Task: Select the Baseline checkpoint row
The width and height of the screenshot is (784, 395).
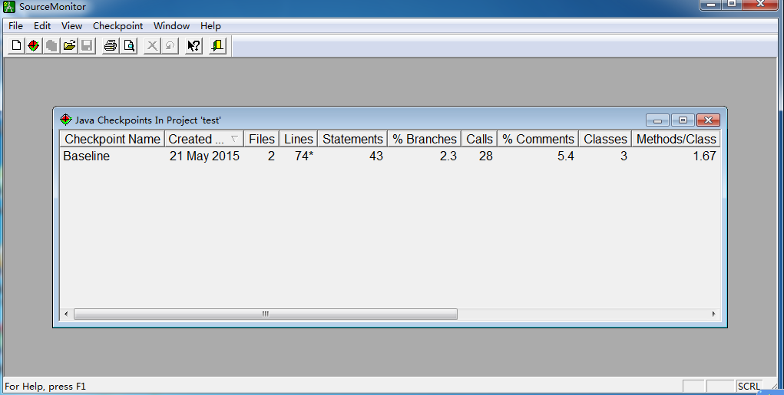Action: pos(390,156)
